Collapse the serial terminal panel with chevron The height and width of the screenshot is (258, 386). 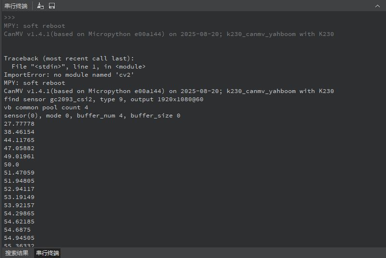click(x=377, y=6)
